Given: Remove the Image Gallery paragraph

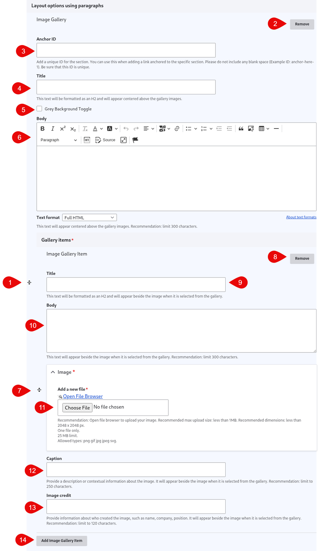Looking at the screenshot, I should click(x=302, y=24).
